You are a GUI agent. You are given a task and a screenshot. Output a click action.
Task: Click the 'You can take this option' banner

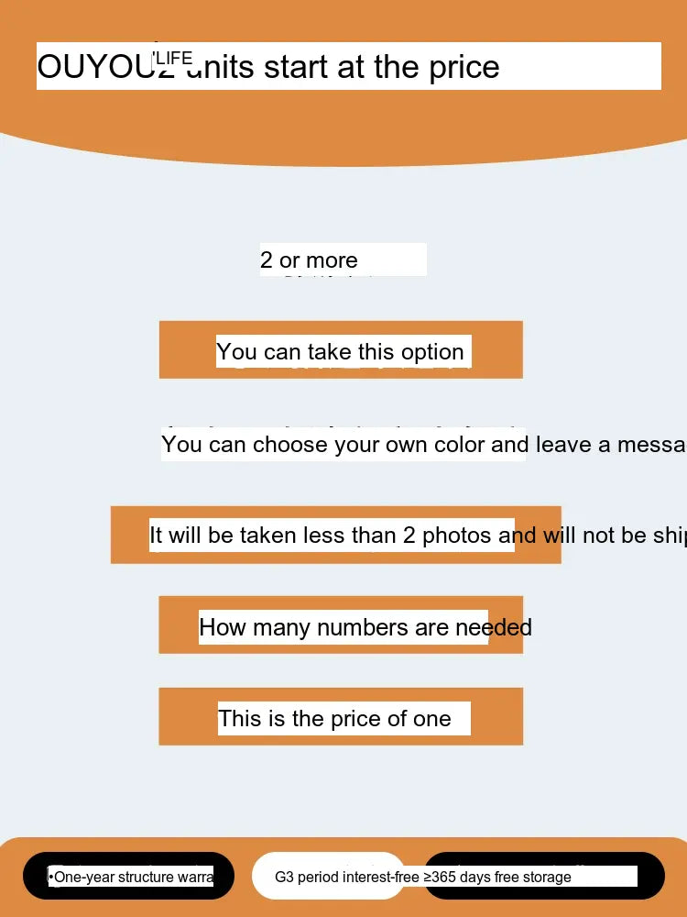(x=341, y=349)
